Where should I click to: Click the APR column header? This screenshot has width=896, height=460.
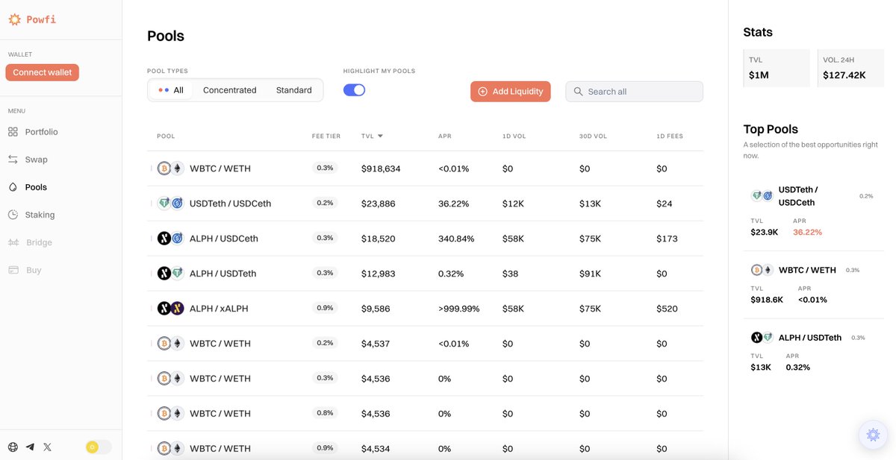pyautogui.click(x=445, y=136)
